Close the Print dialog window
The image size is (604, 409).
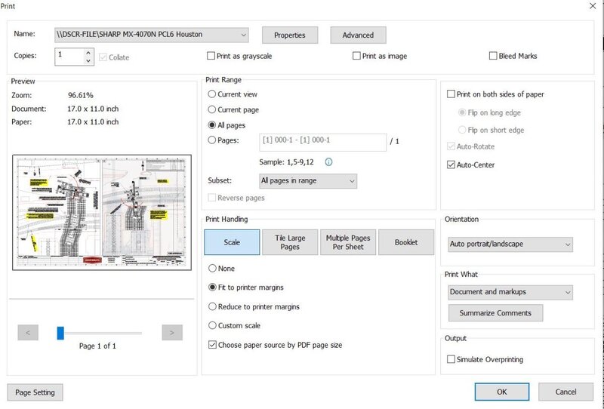tap(590, 6)
